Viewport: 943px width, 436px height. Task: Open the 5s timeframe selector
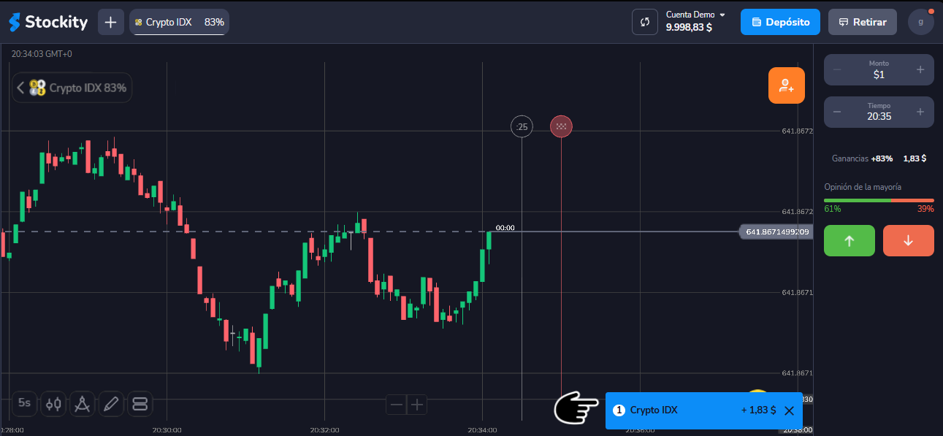[x=25, y=403]
